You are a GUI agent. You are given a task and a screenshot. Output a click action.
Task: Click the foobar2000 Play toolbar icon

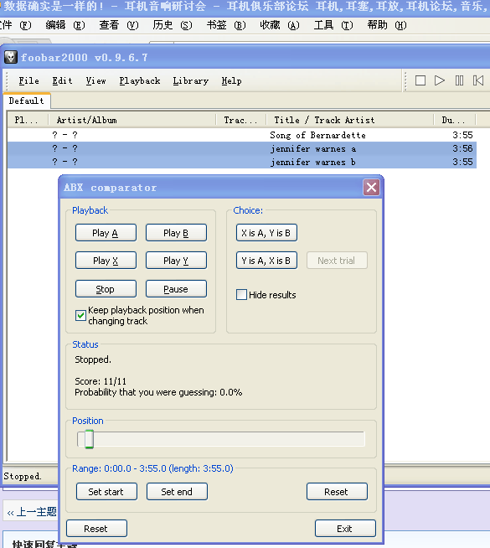440,80
